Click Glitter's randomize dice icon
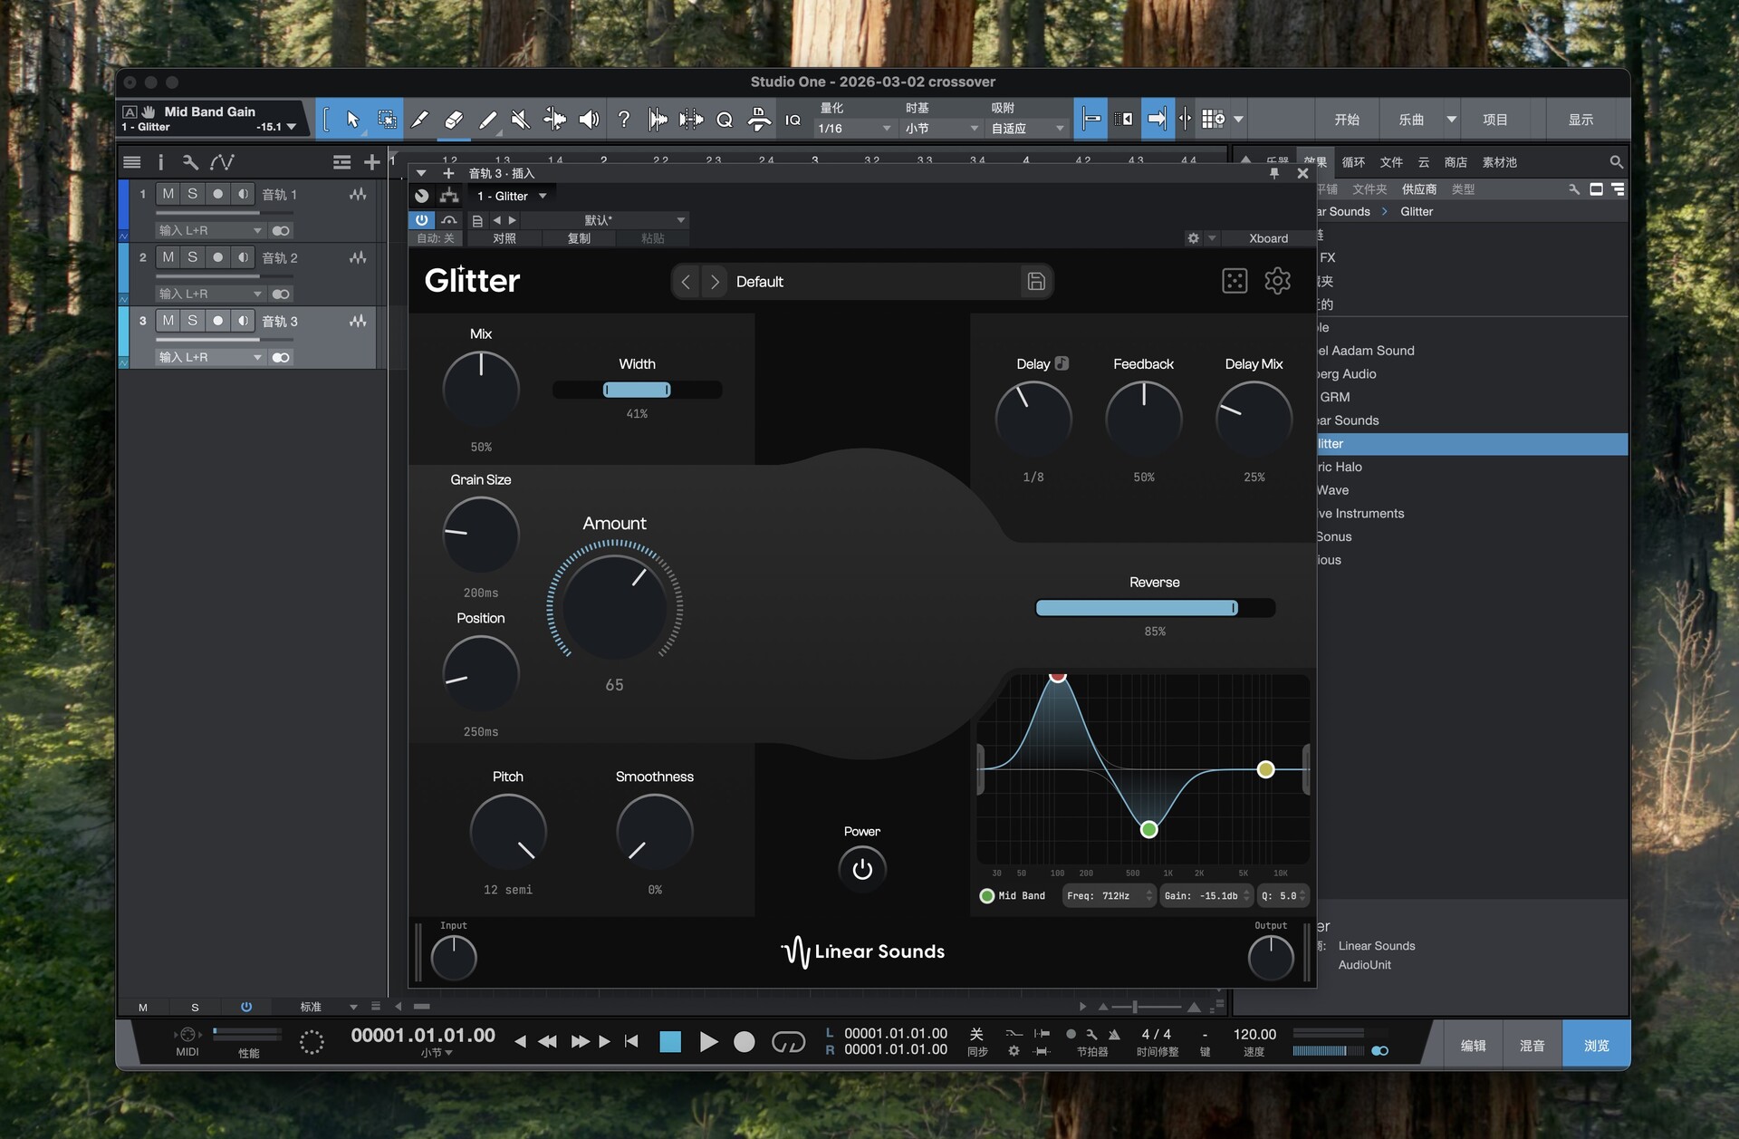 click(1235, 281)
